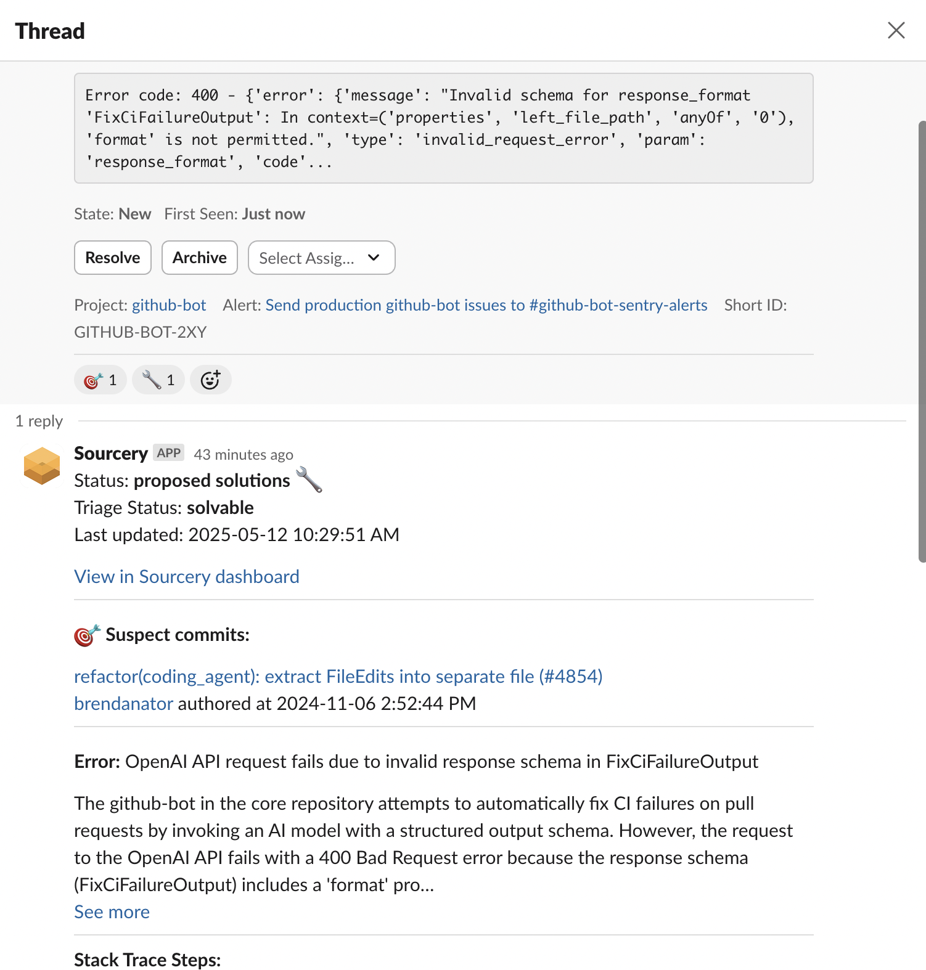Archive the Sentry issue

200,258
